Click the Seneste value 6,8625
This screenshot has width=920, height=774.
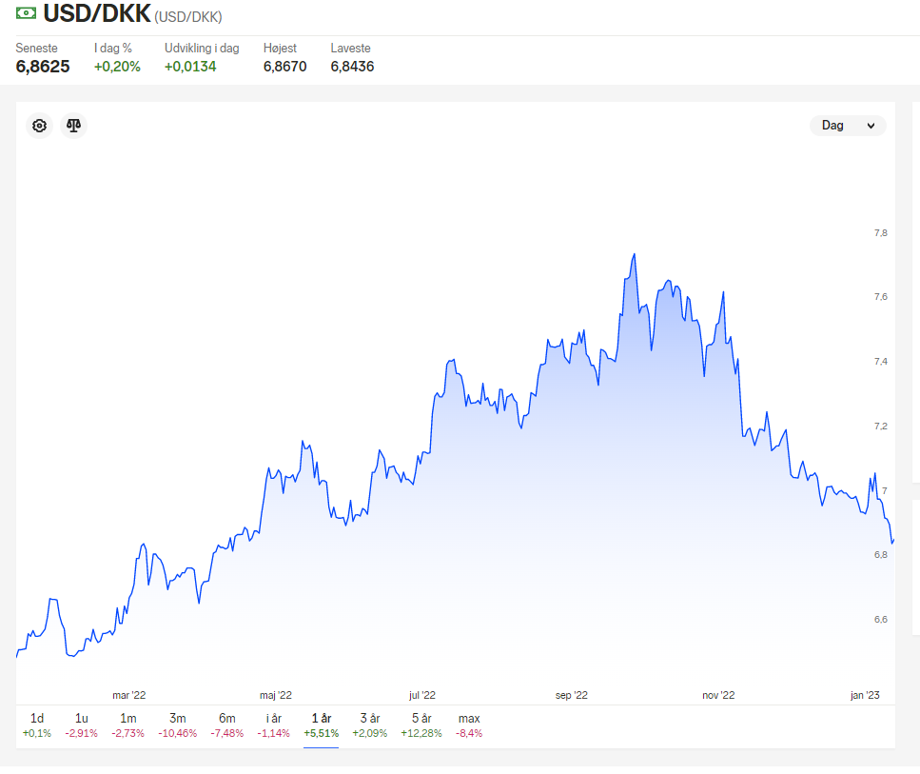pyautogui.click(x=43, y=67)
